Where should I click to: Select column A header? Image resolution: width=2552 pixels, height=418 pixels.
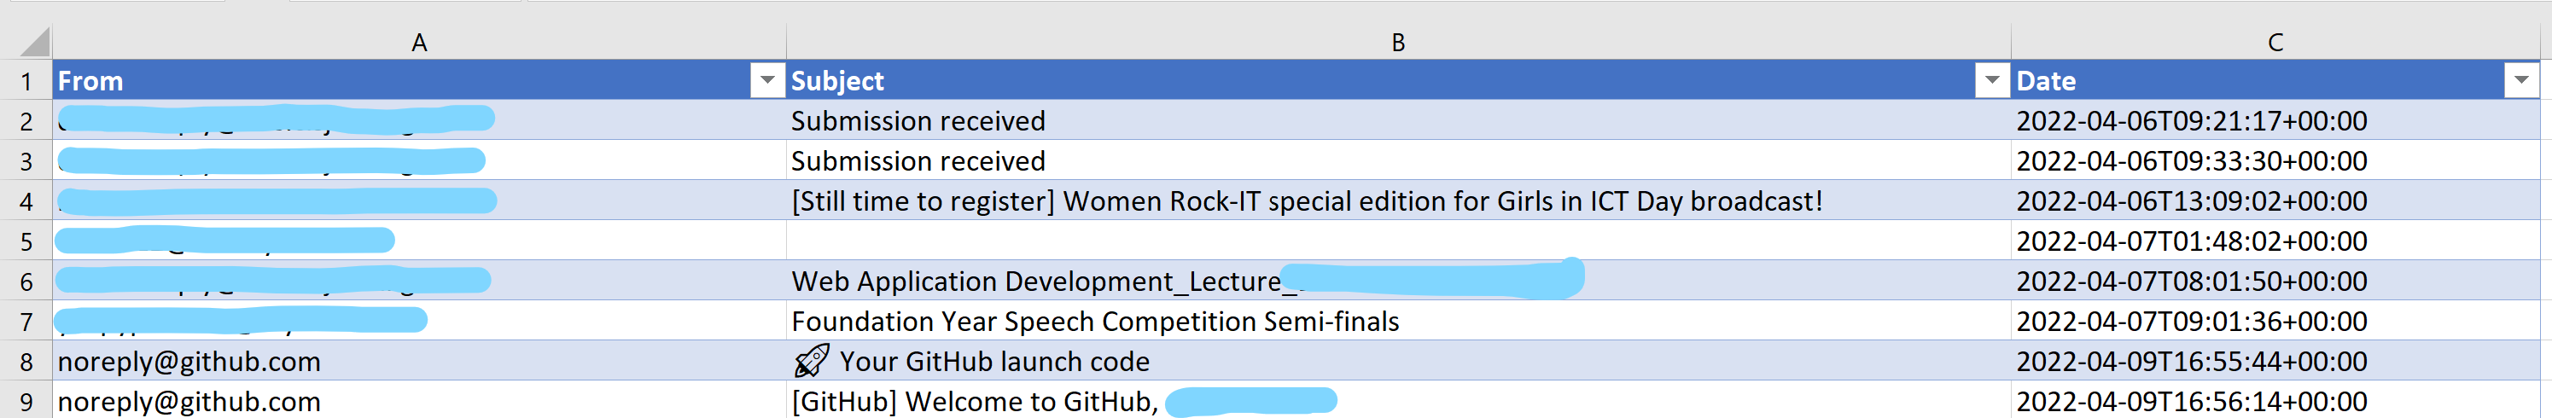419,43
